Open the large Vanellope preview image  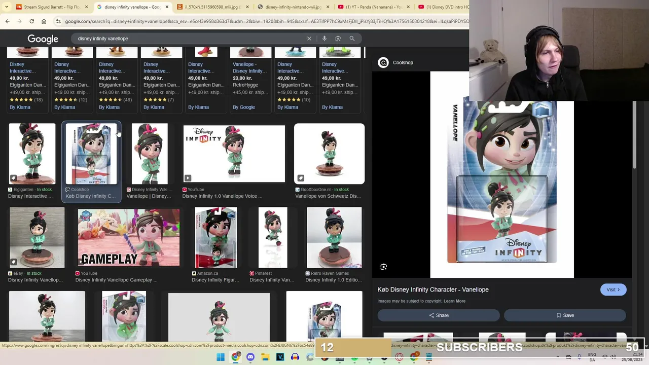coord(502,175)
